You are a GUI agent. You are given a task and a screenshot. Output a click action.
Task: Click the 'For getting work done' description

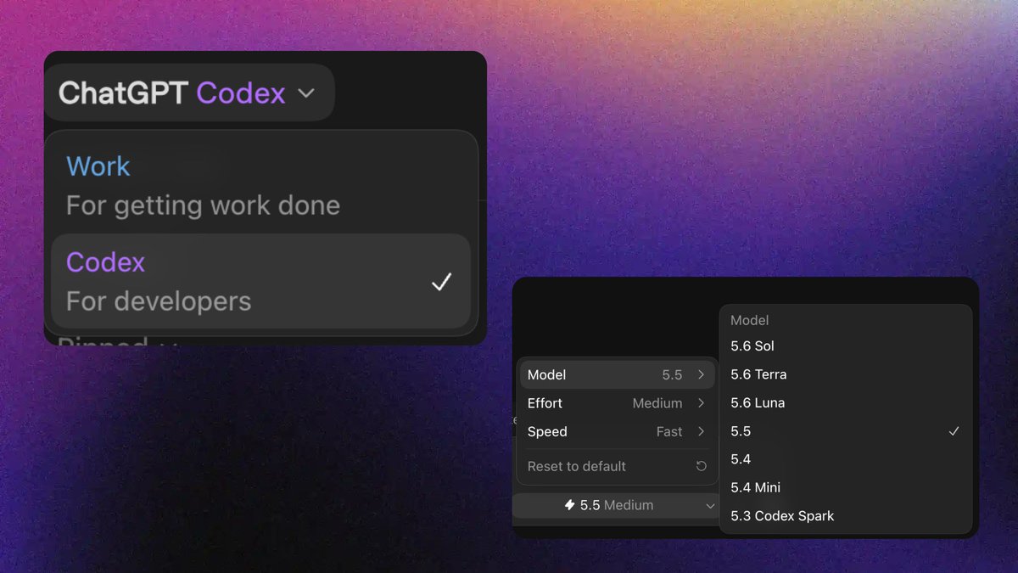[203, 205]
